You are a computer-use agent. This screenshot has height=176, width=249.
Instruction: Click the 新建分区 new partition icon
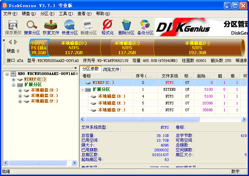pos(89,27)
